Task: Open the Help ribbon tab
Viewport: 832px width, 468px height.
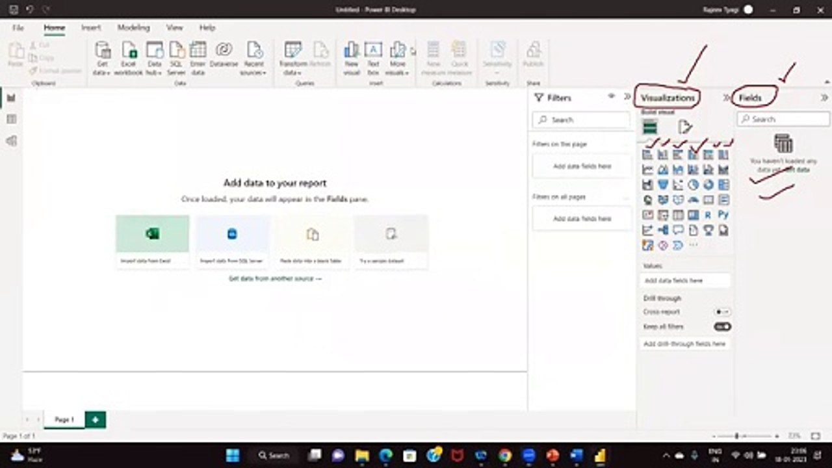Action: click(207, 28)
